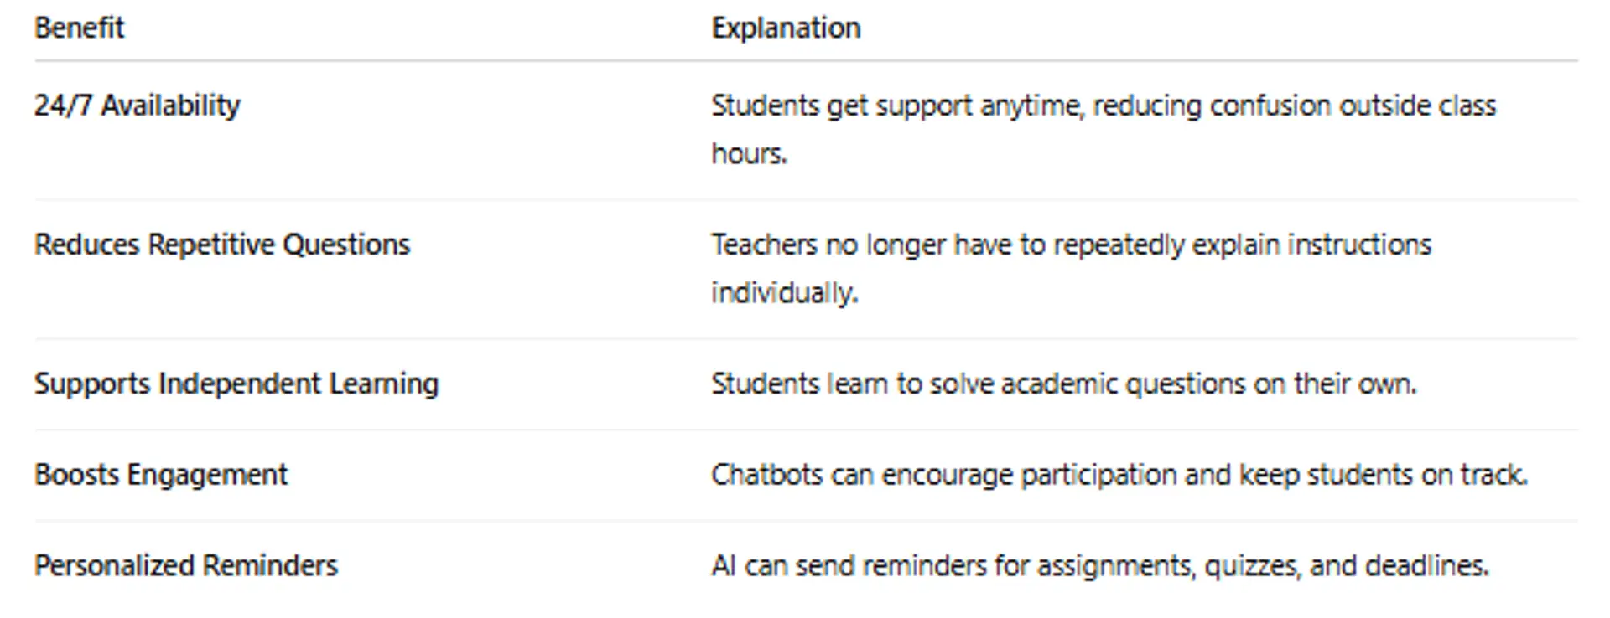Click the word 'hours.' on the wrapped line
The height and width of the screenshot is (618, 1610).
[x=750, y=154]
